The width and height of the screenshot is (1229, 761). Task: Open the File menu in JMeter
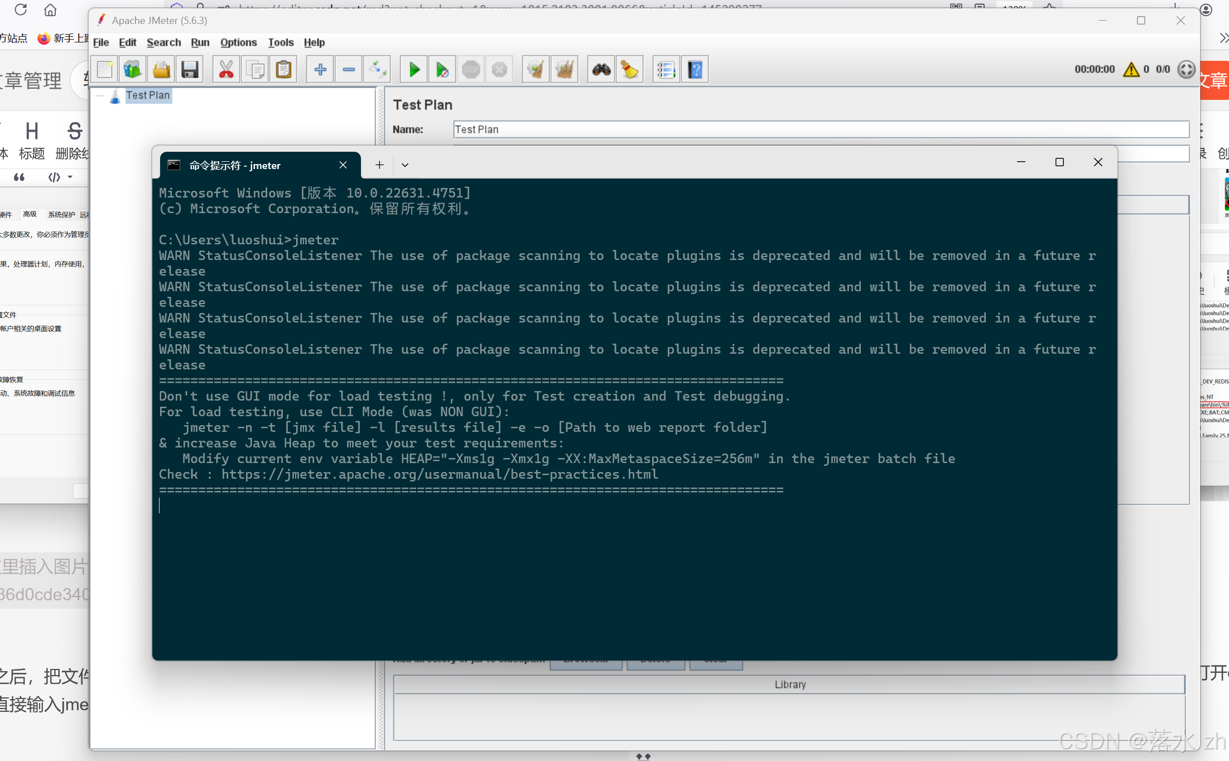pos(101,42)
